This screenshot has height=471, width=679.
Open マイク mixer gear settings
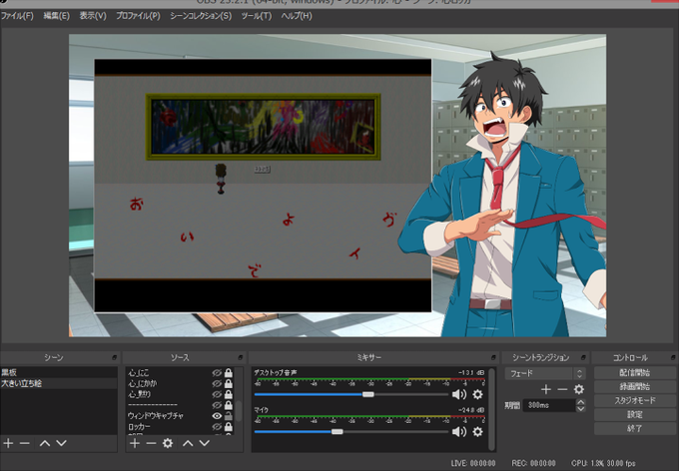coord(477,432)
